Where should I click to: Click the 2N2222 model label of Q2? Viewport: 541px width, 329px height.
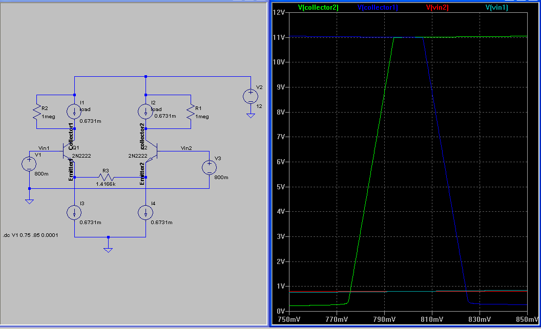pos(138,156)
